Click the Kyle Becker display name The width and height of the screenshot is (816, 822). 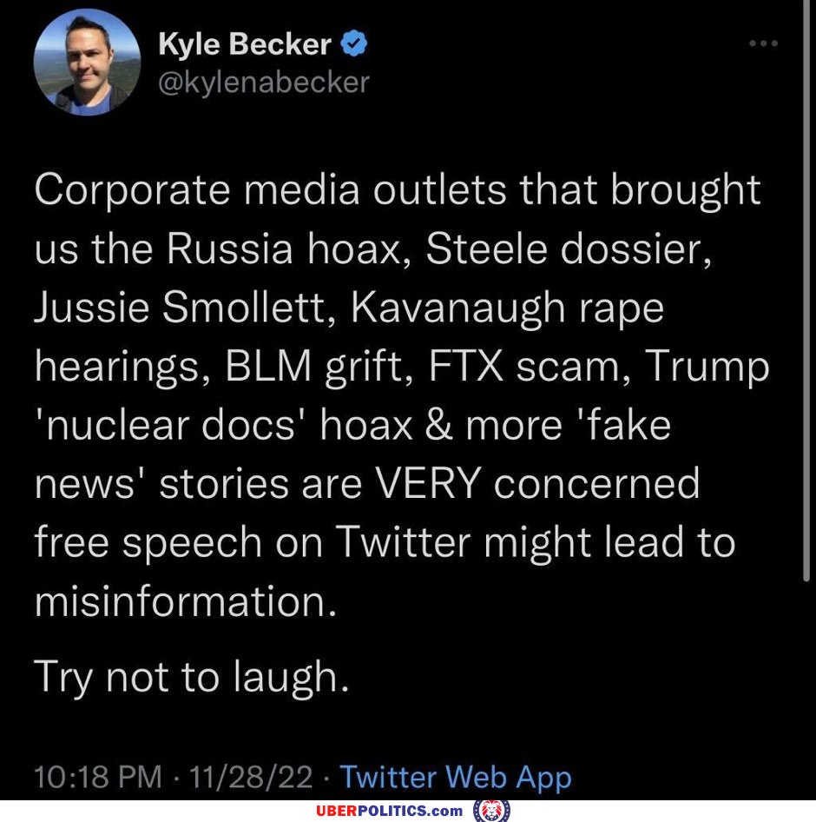tap(245, 43)
